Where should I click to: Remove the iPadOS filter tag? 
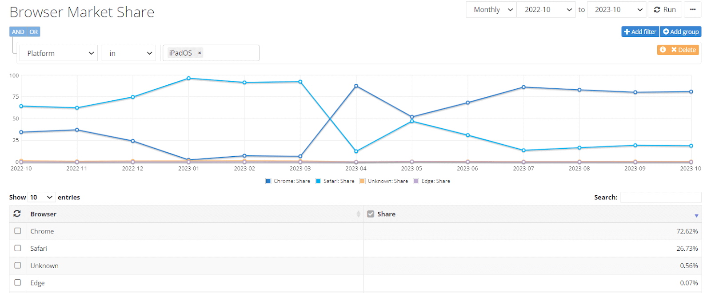coord(200,53)
